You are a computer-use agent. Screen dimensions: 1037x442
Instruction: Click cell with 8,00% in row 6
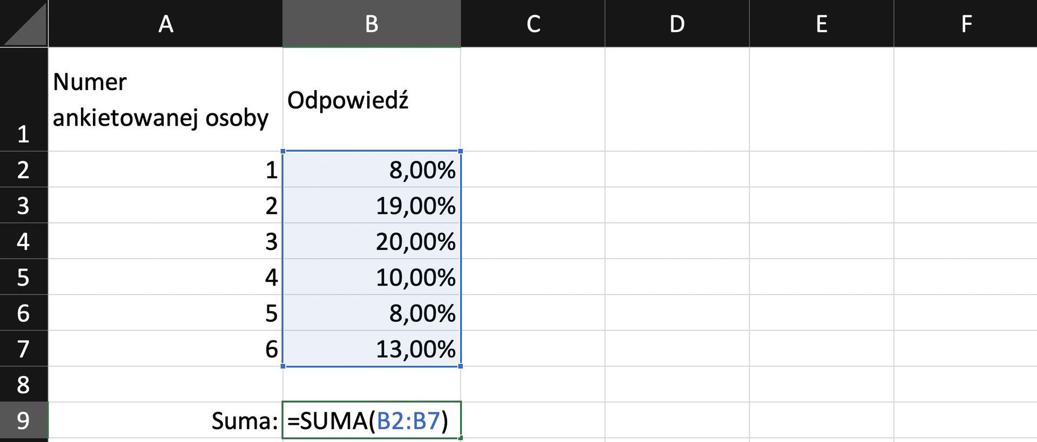tap(372, 312)
